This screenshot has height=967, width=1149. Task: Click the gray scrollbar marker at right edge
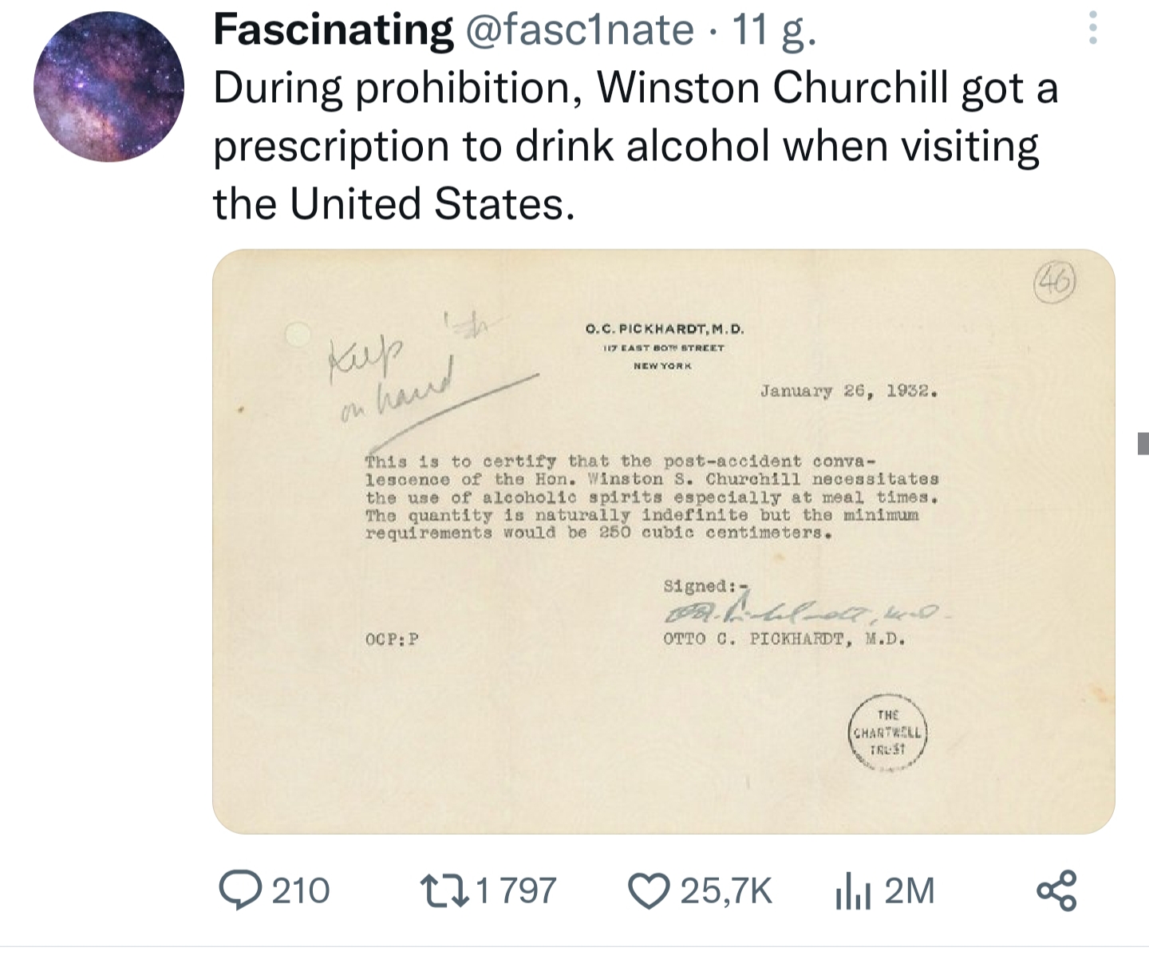(x=1143, y=442)
